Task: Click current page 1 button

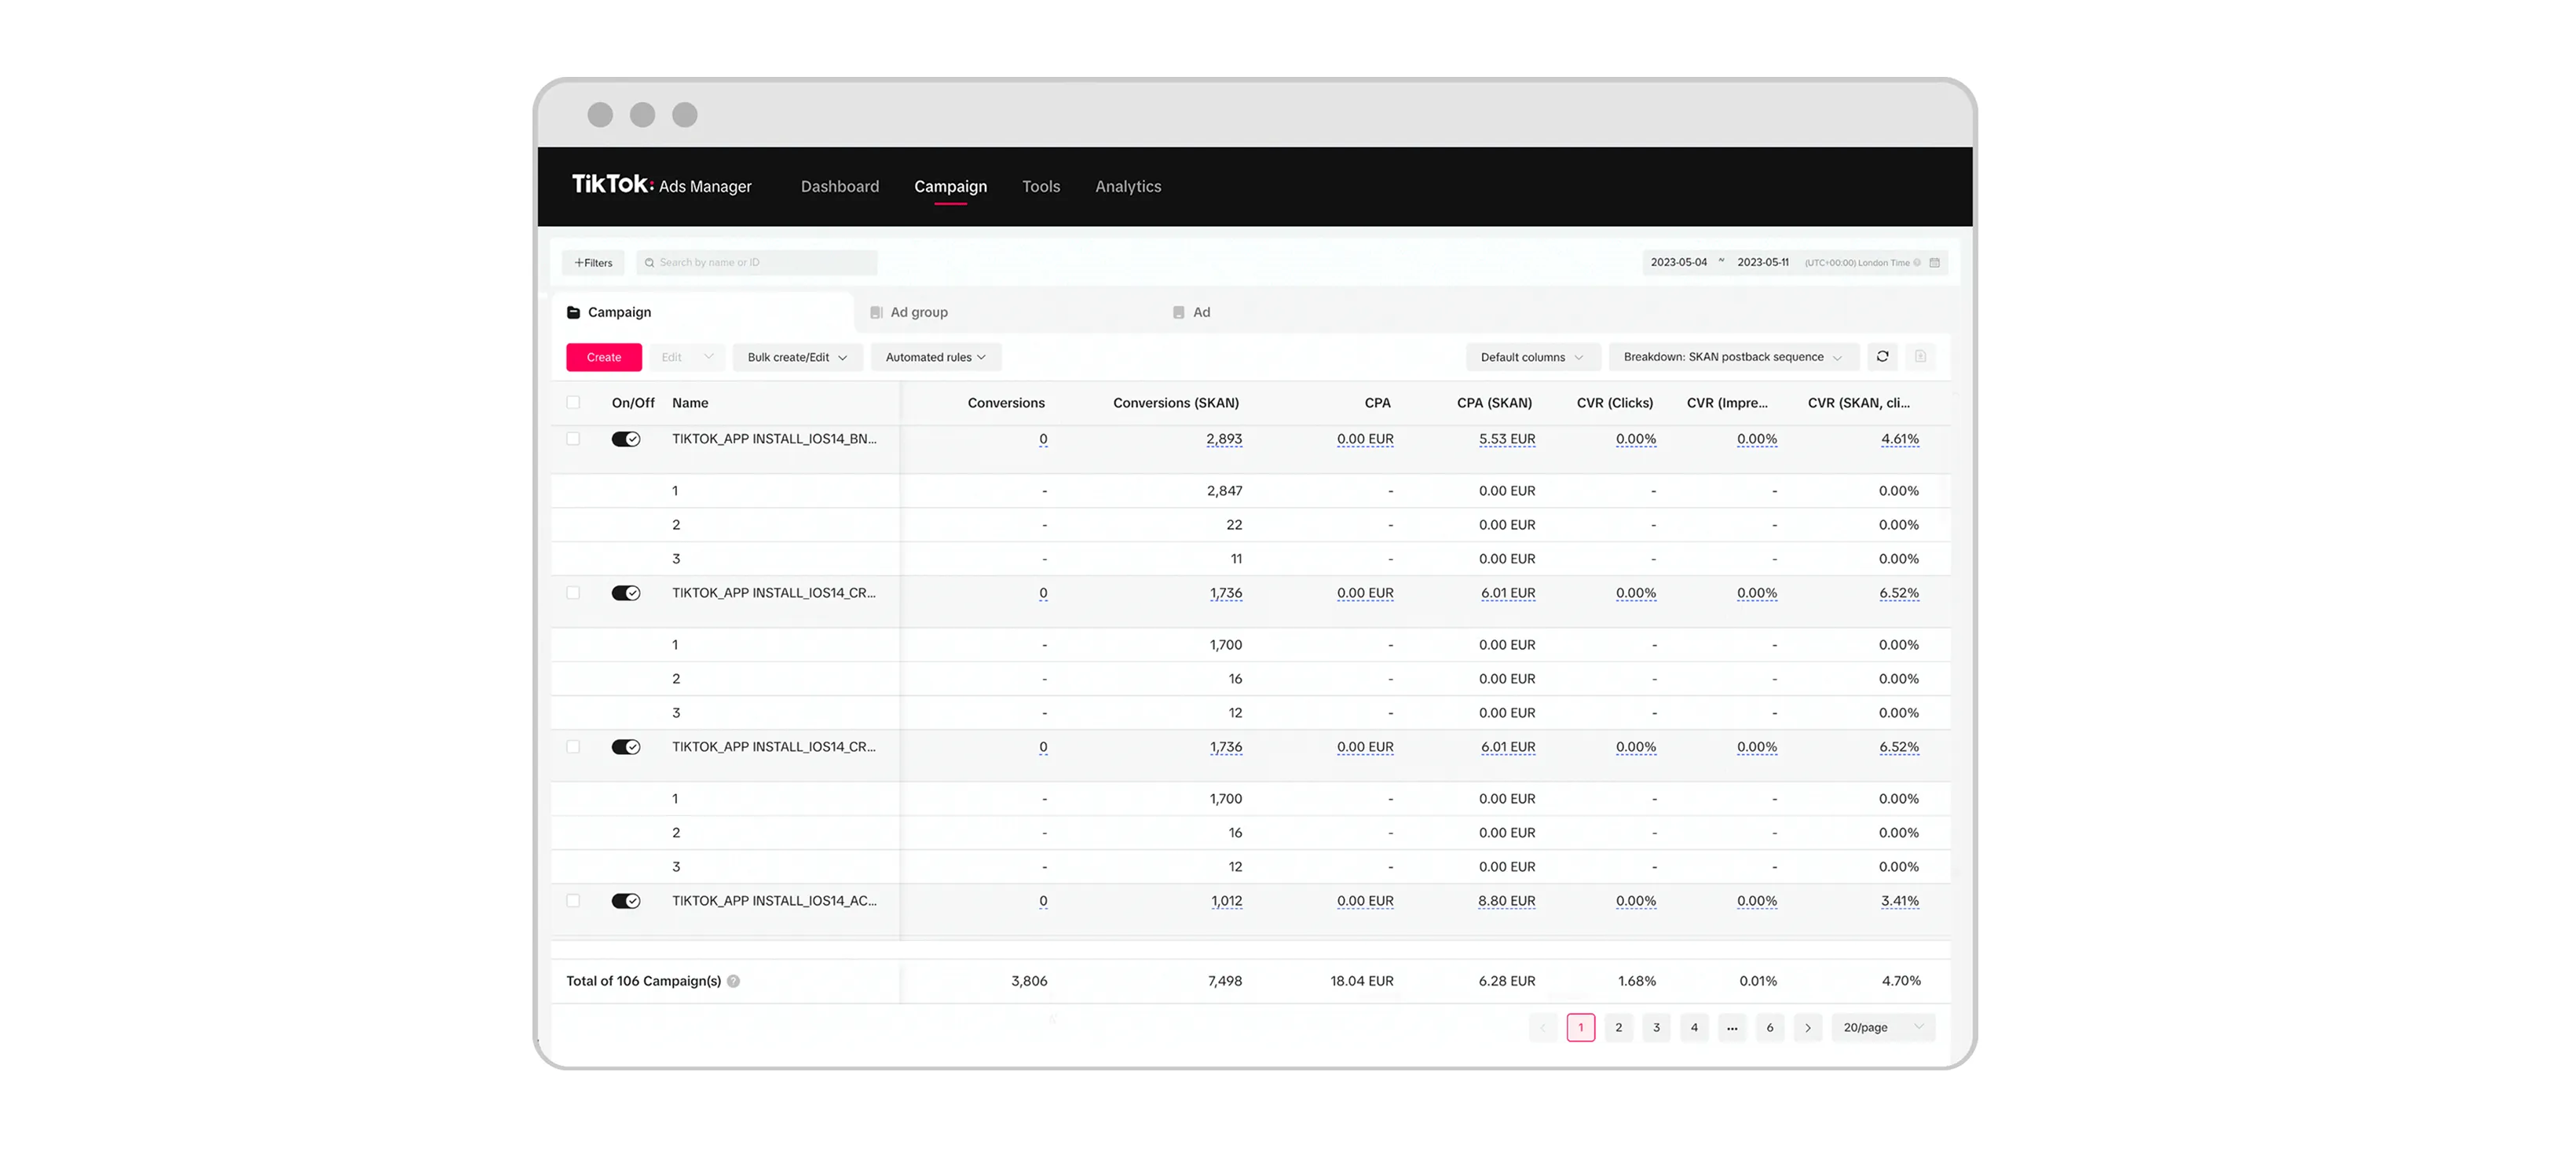Action: pyautogui.click(x=1581, y=1027)
